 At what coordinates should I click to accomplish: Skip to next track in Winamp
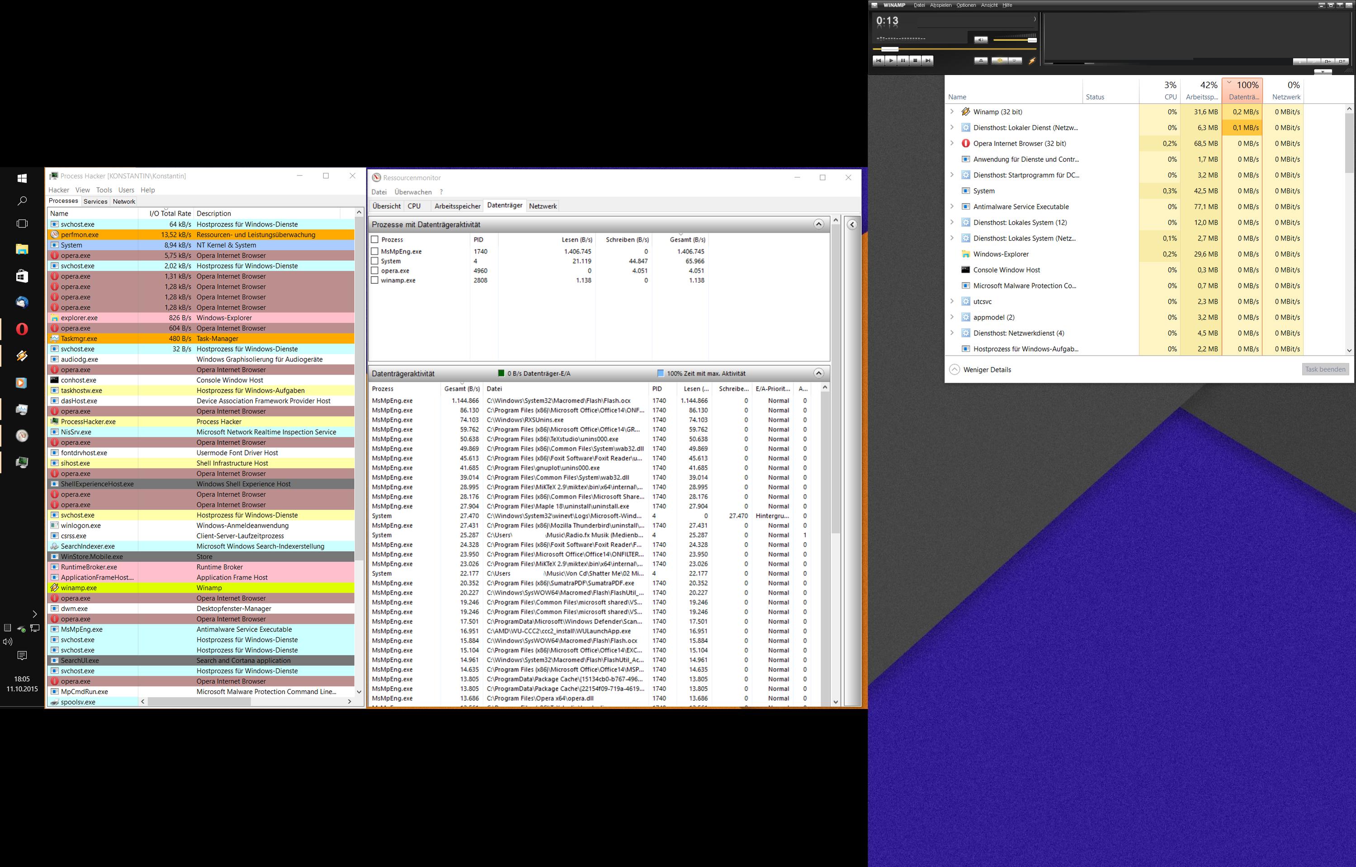tap(928, 61)
